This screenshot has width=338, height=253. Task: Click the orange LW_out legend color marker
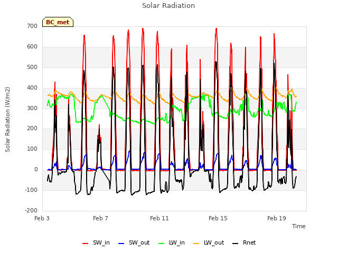point(196,244)
